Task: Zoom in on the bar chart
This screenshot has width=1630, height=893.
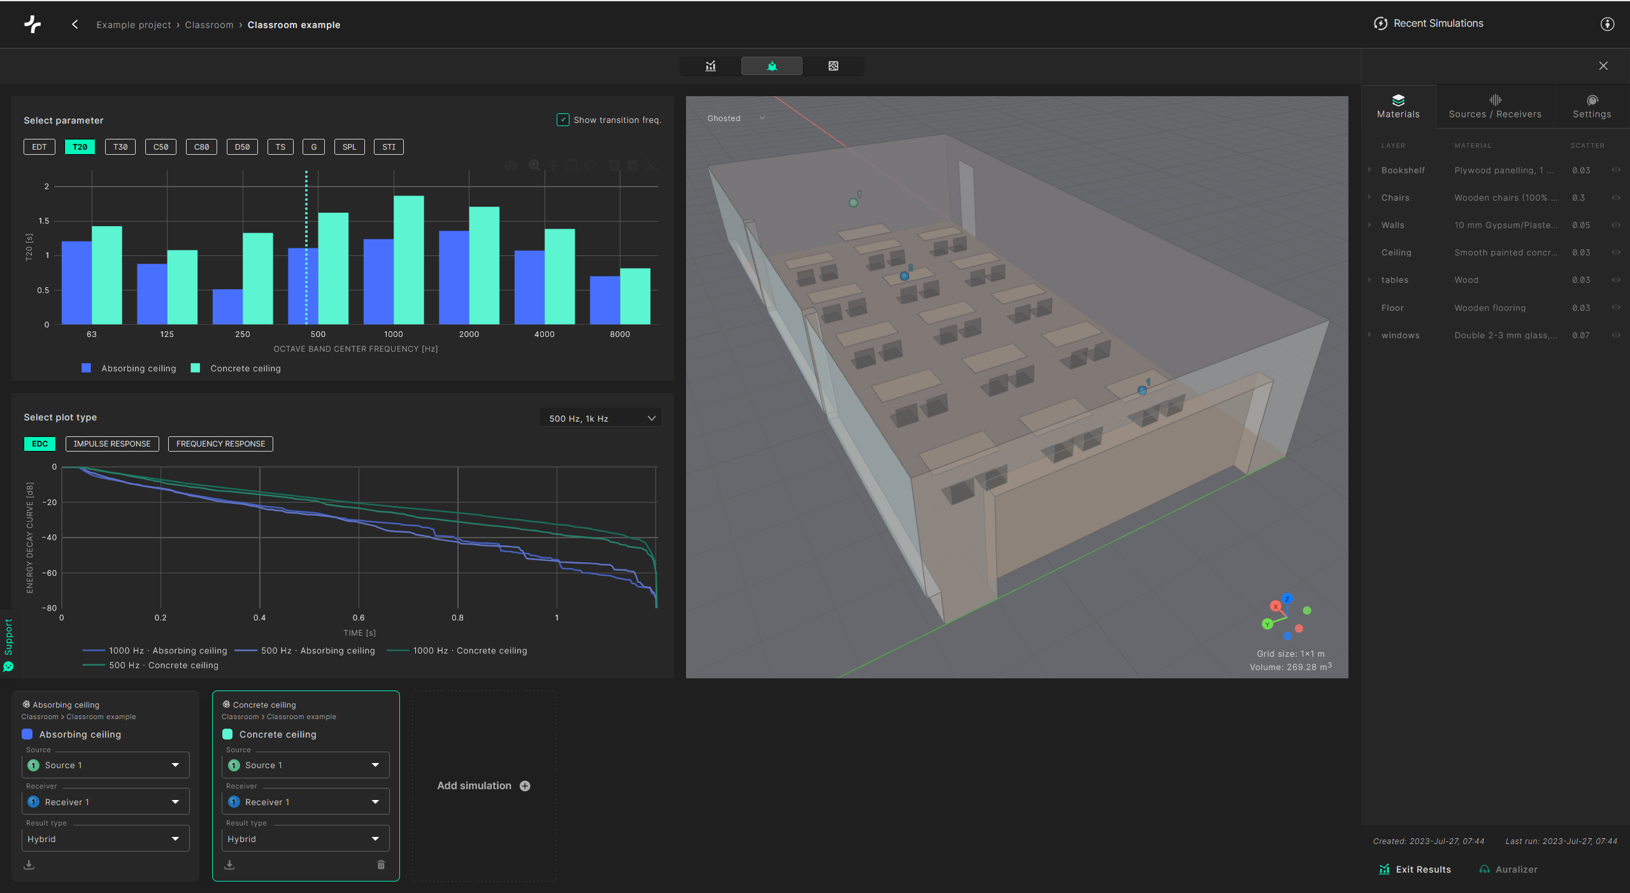Action: coord(614,166)
